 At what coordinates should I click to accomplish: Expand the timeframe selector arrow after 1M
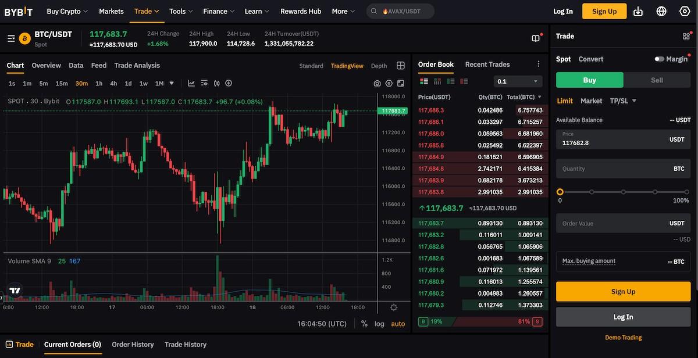[x=170, y=83]
